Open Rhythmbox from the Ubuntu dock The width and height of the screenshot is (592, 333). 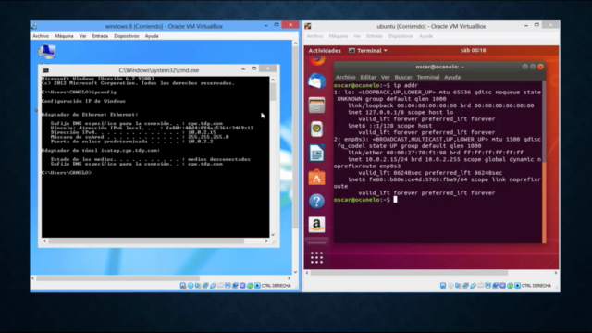(316, 129)
